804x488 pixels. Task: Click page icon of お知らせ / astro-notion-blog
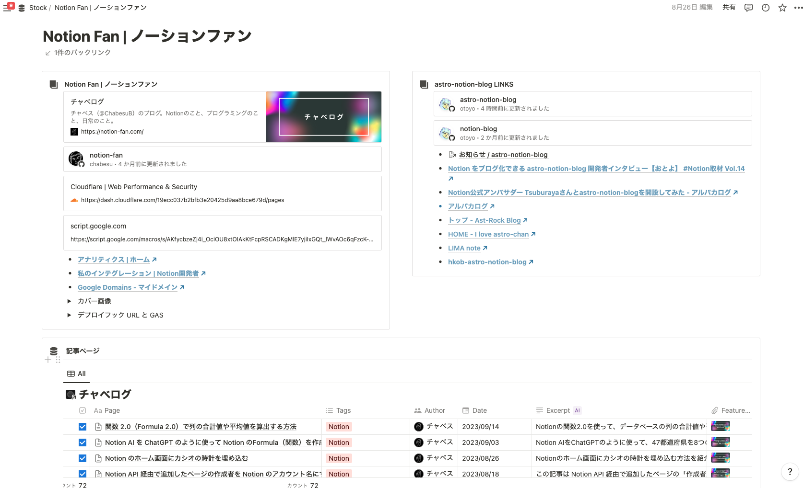coord(452,155)
